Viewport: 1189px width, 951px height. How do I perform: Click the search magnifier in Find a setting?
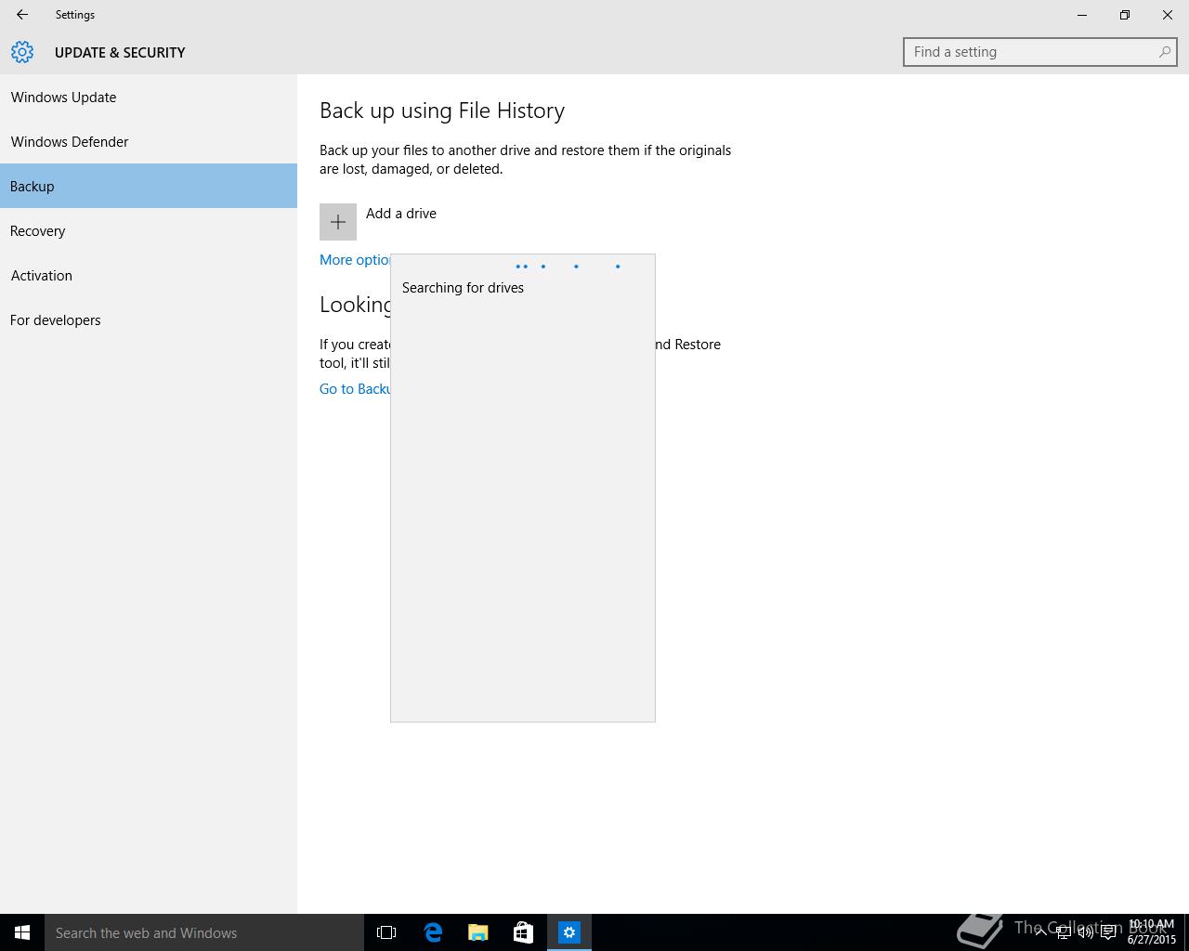tap(1164, 52)
